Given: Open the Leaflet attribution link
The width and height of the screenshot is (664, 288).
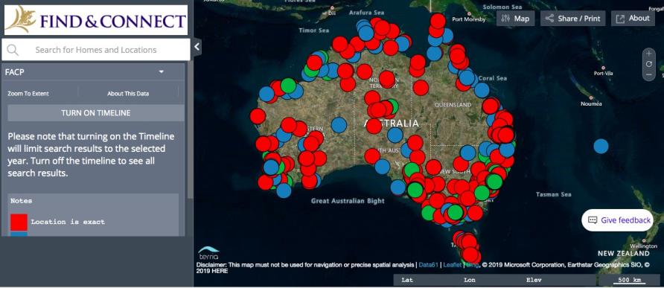Looking at the screenshot, I should 453,265.
